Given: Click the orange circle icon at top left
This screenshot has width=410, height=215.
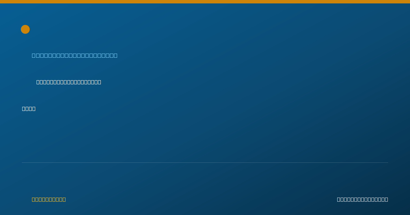Looking at the screenshot, I should tap(25, 29).
